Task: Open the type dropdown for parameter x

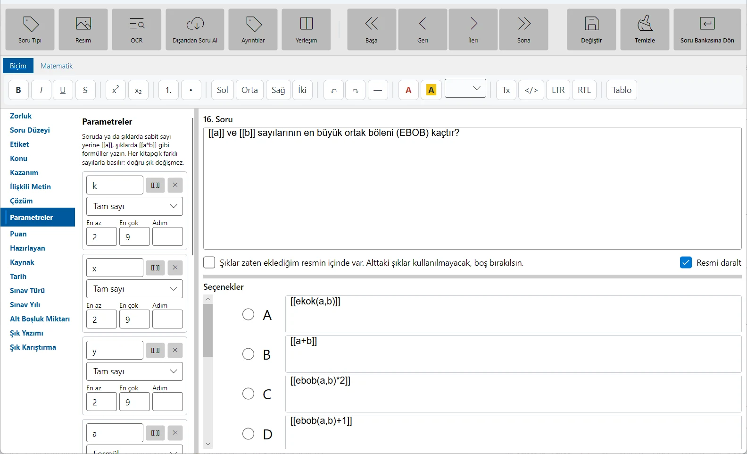Action: pyautogui.click(x=134, y=289)
